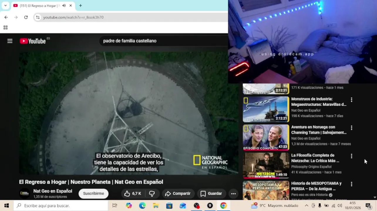Open La Filosofía Completa de Nietzsche title

click(x=315, y=158)
